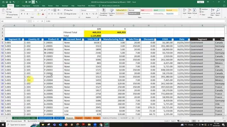
Task: Click the Insert Function fx button
Action: pyautogui.click(x=42, y=21)
